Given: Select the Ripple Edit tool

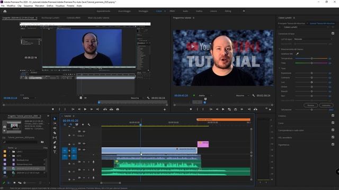Looking at the screenshot, I should click(x=55, y=128).
